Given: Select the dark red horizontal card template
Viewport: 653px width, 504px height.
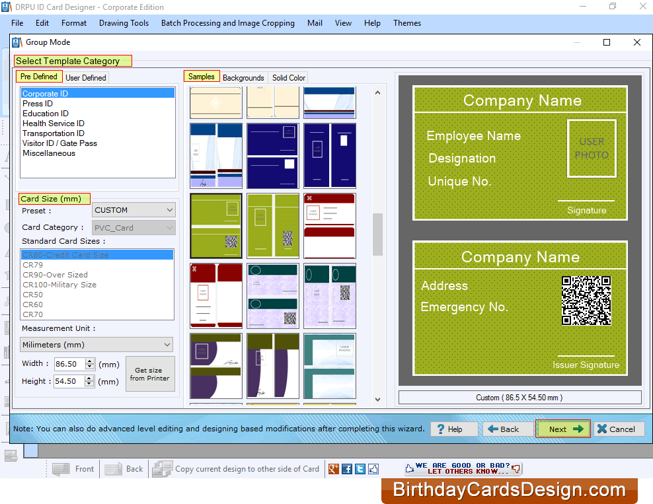Looking at the screenshot, I should pyautogui.click(x=329, y=225).
